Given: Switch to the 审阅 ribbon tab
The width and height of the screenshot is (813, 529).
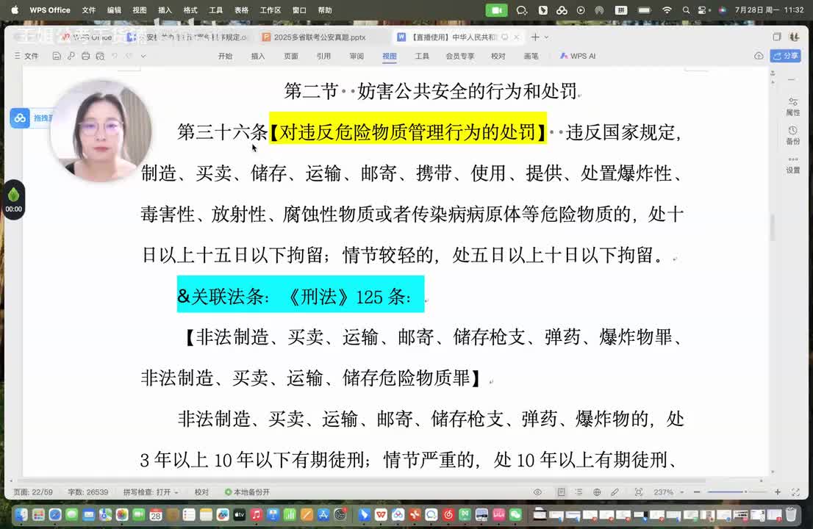Looking at the screenshot, I should (357, 56).
